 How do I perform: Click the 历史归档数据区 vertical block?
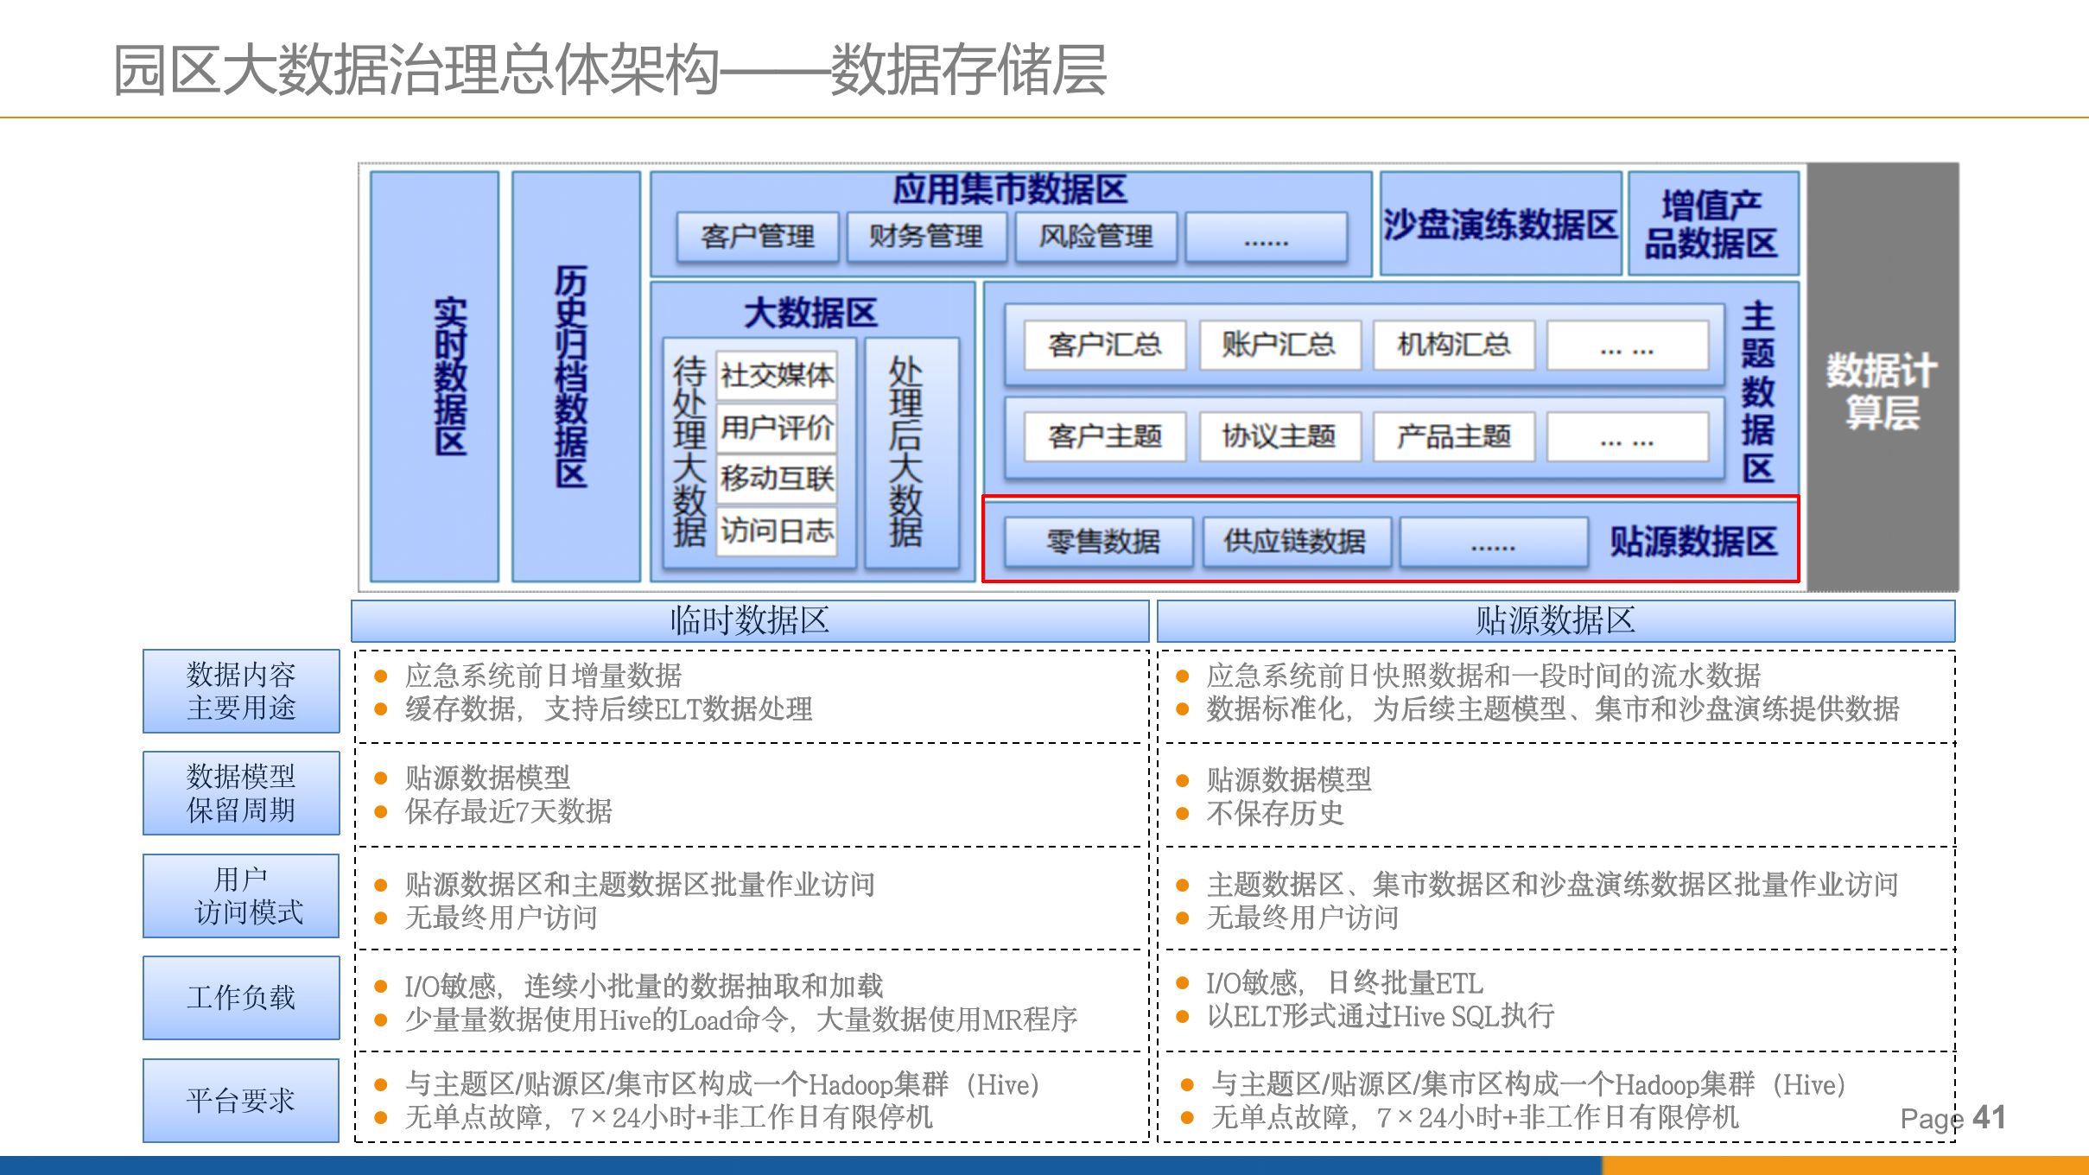click(575, 377)
